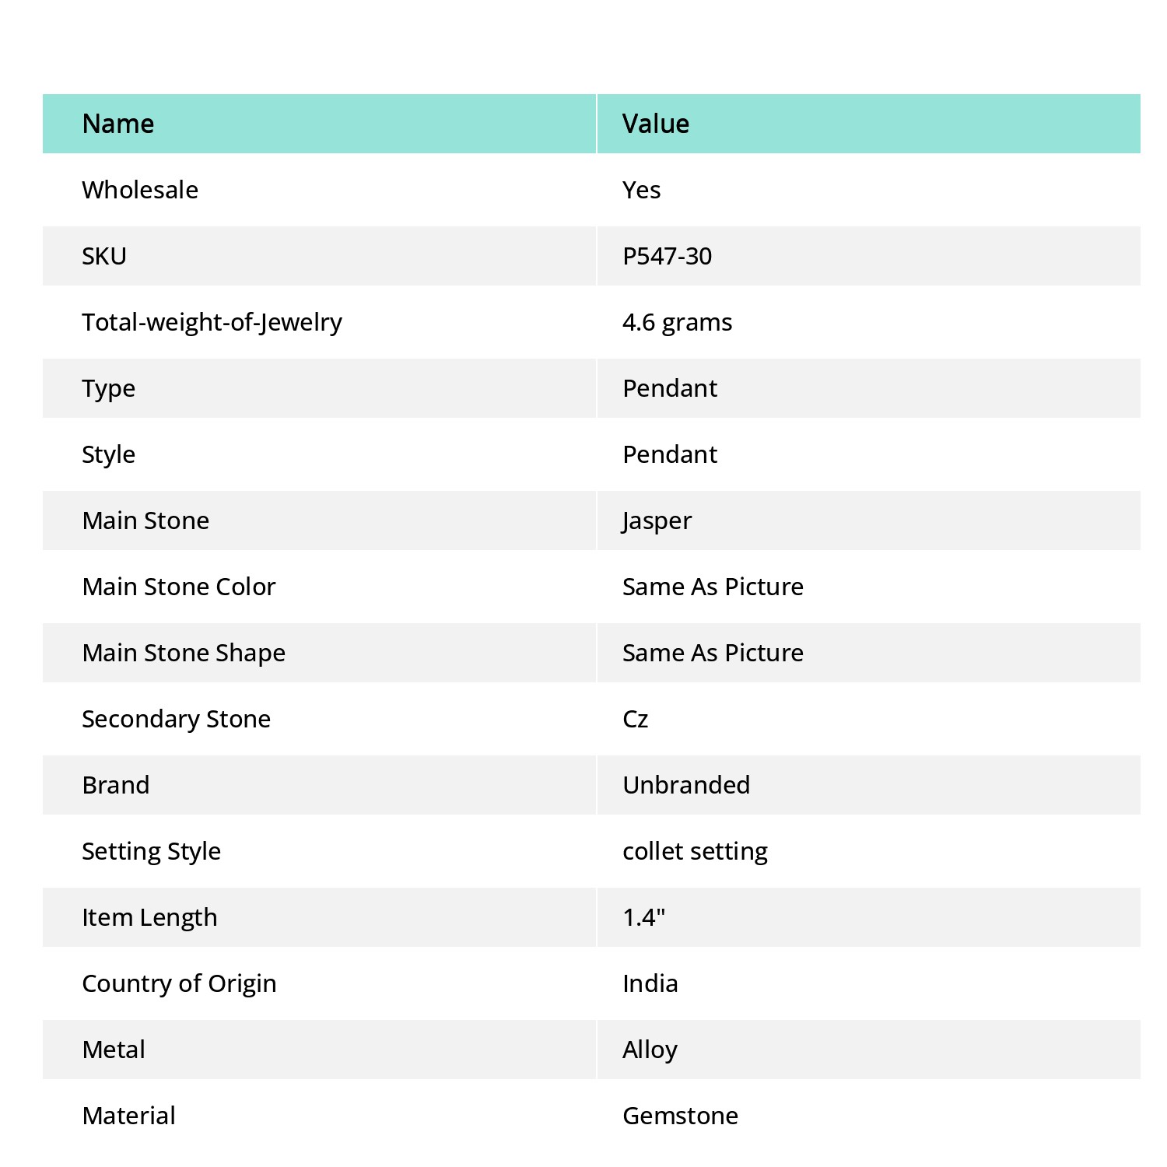Select the Main Stone Shape label
This screenshot has height=1167, width=1167.
184,654
